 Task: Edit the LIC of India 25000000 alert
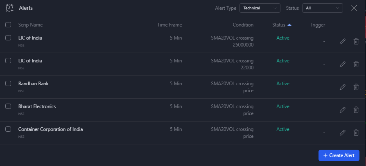point(342,41)
